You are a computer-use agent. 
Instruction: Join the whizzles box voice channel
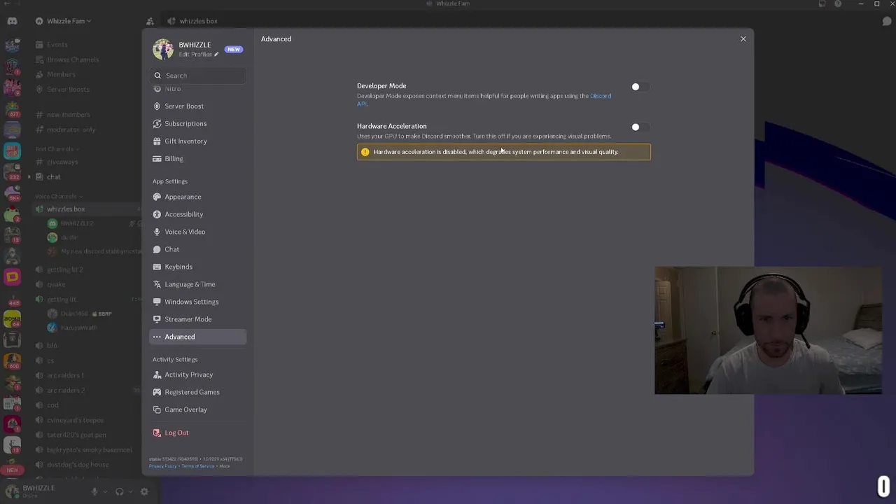87,209
